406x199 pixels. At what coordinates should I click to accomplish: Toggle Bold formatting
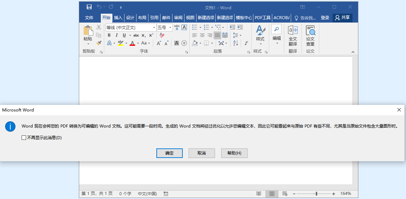point(109,35)
